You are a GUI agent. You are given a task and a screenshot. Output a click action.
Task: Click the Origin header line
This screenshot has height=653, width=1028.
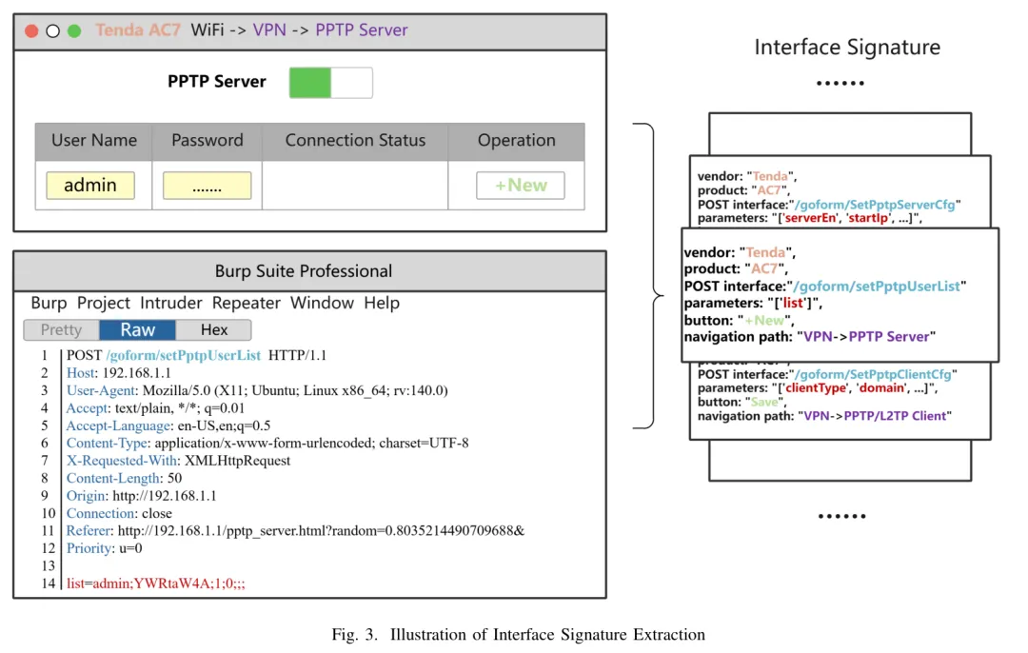click(142, 496)
